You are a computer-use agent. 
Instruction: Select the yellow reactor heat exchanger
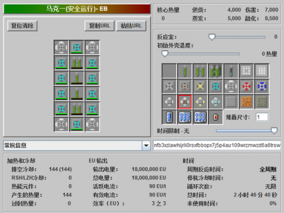point(201,102)
